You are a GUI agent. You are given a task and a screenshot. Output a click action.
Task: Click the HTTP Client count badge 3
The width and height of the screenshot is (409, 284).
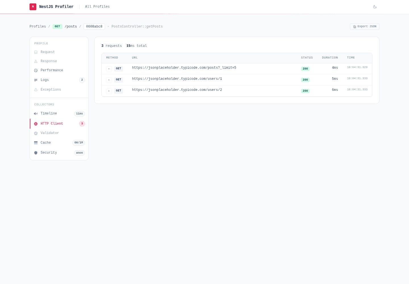coord(82,124)
